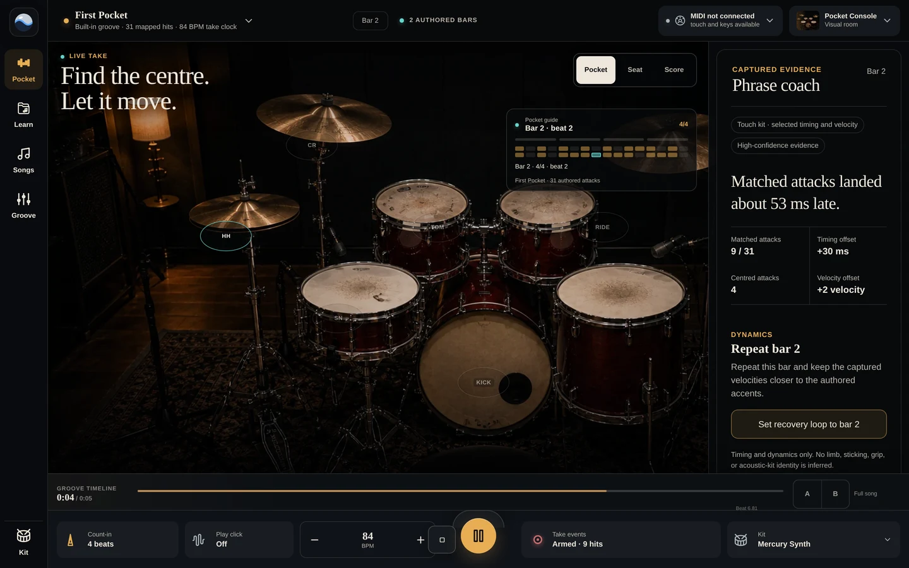Decrease BPM with the minus button

point(314,540)
